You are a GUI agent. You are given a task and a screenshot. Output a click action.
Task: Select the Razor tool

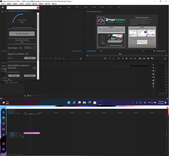point(153,74)
